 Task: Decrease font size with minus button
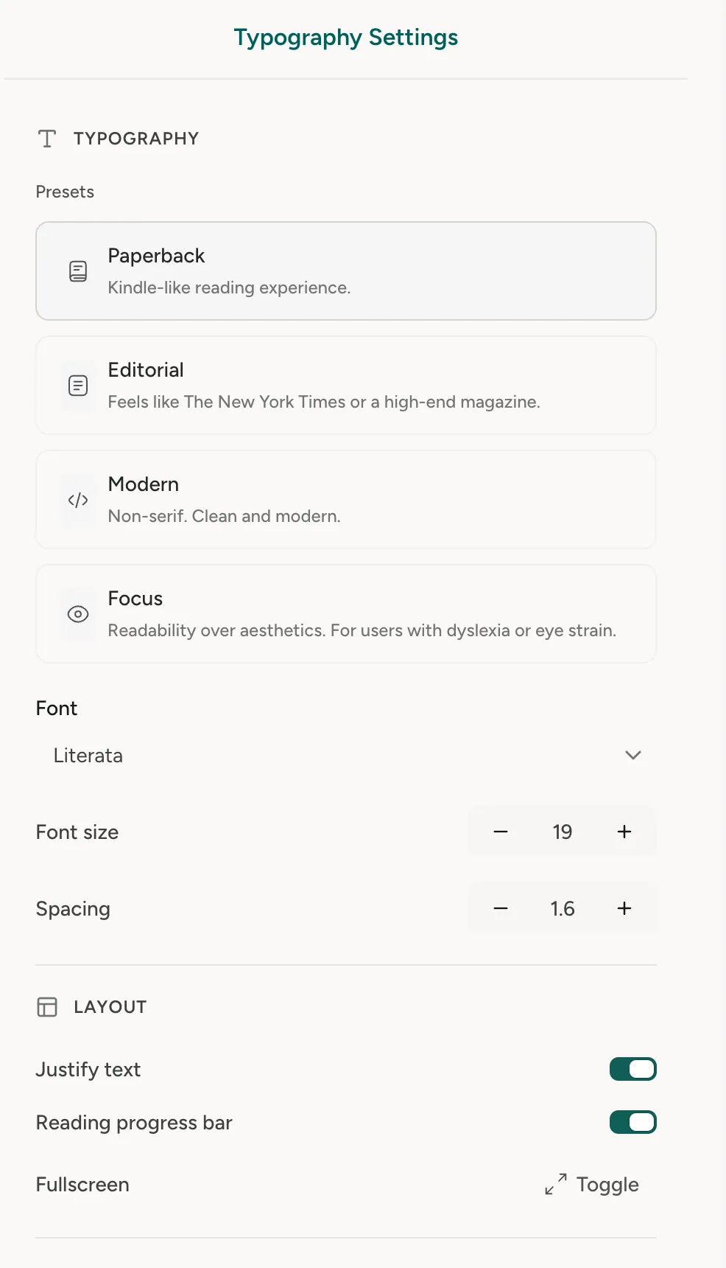point(501,832)
